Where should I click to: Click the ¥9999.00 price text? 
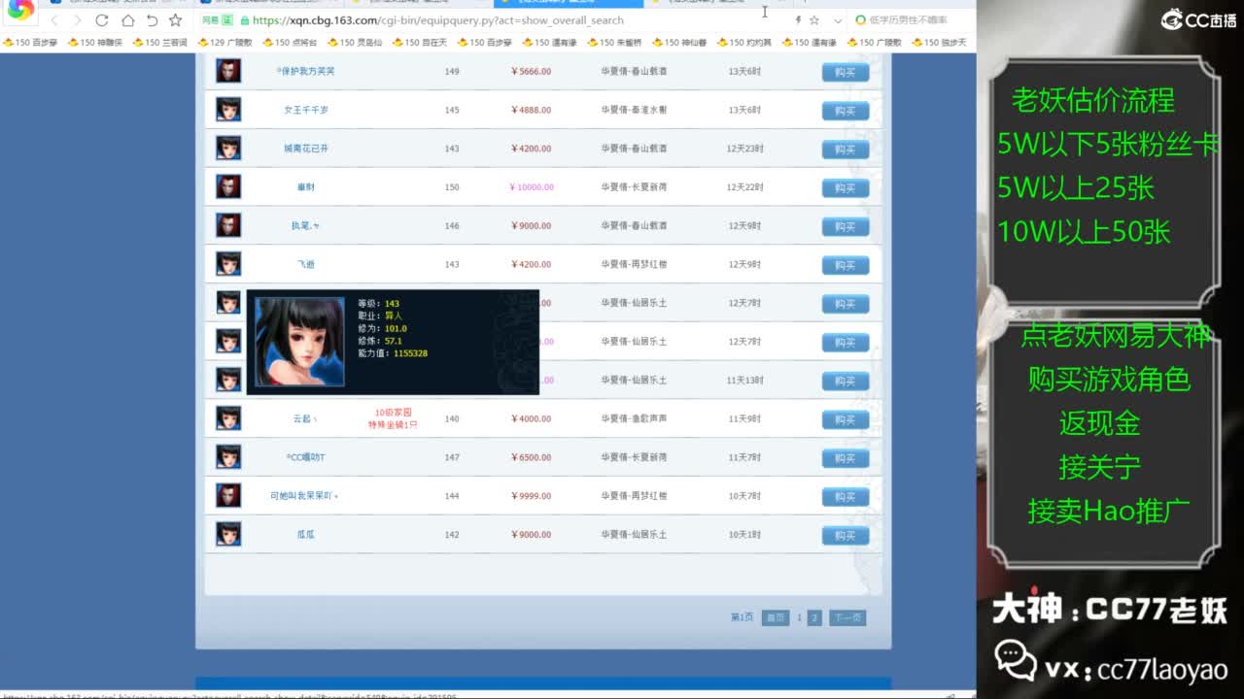532,496
